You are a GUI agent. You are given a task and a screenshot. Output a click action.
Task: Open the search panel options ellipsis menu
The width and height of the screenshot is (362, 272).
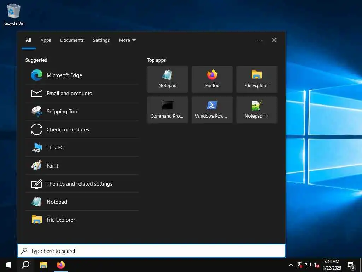tap(259, 40)
